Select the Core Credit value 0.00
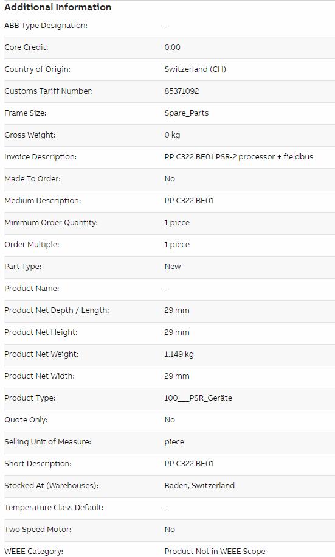 tap(173, 47)
